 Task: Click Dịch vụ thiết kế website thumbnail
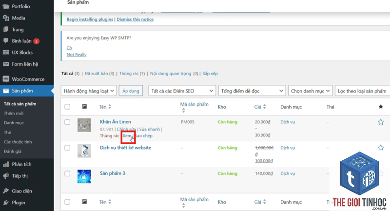(84, 151)
